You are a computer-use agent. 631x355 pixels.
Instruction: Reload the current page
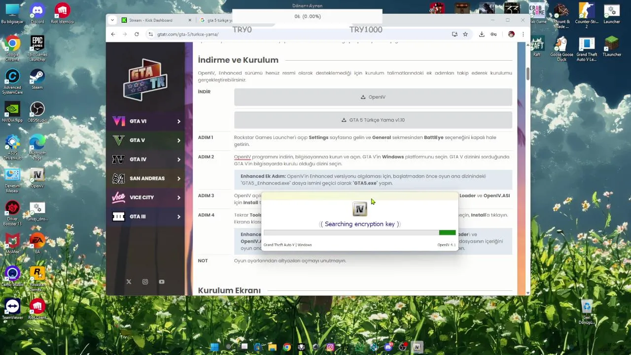point(137,34)
